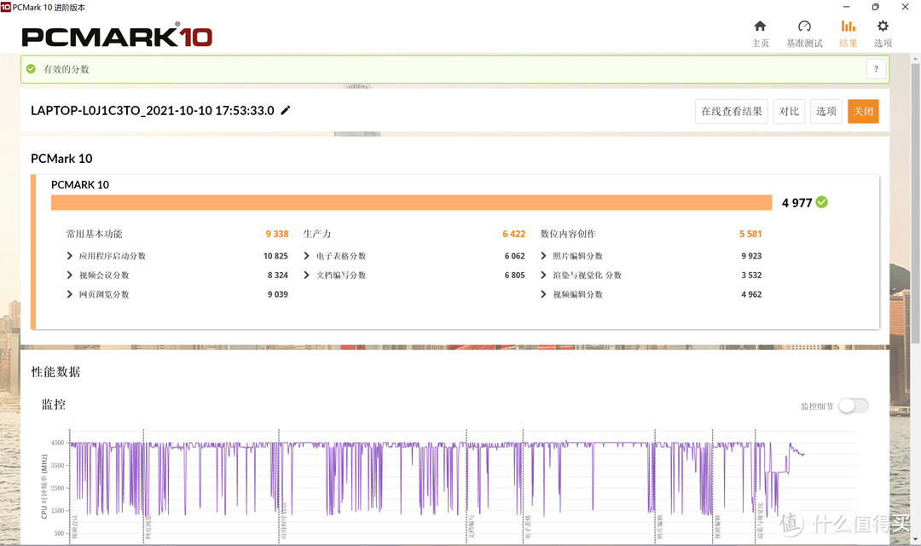Expand the 文档编写分数 row
This screenshot has width=921, height=546.
307,275
